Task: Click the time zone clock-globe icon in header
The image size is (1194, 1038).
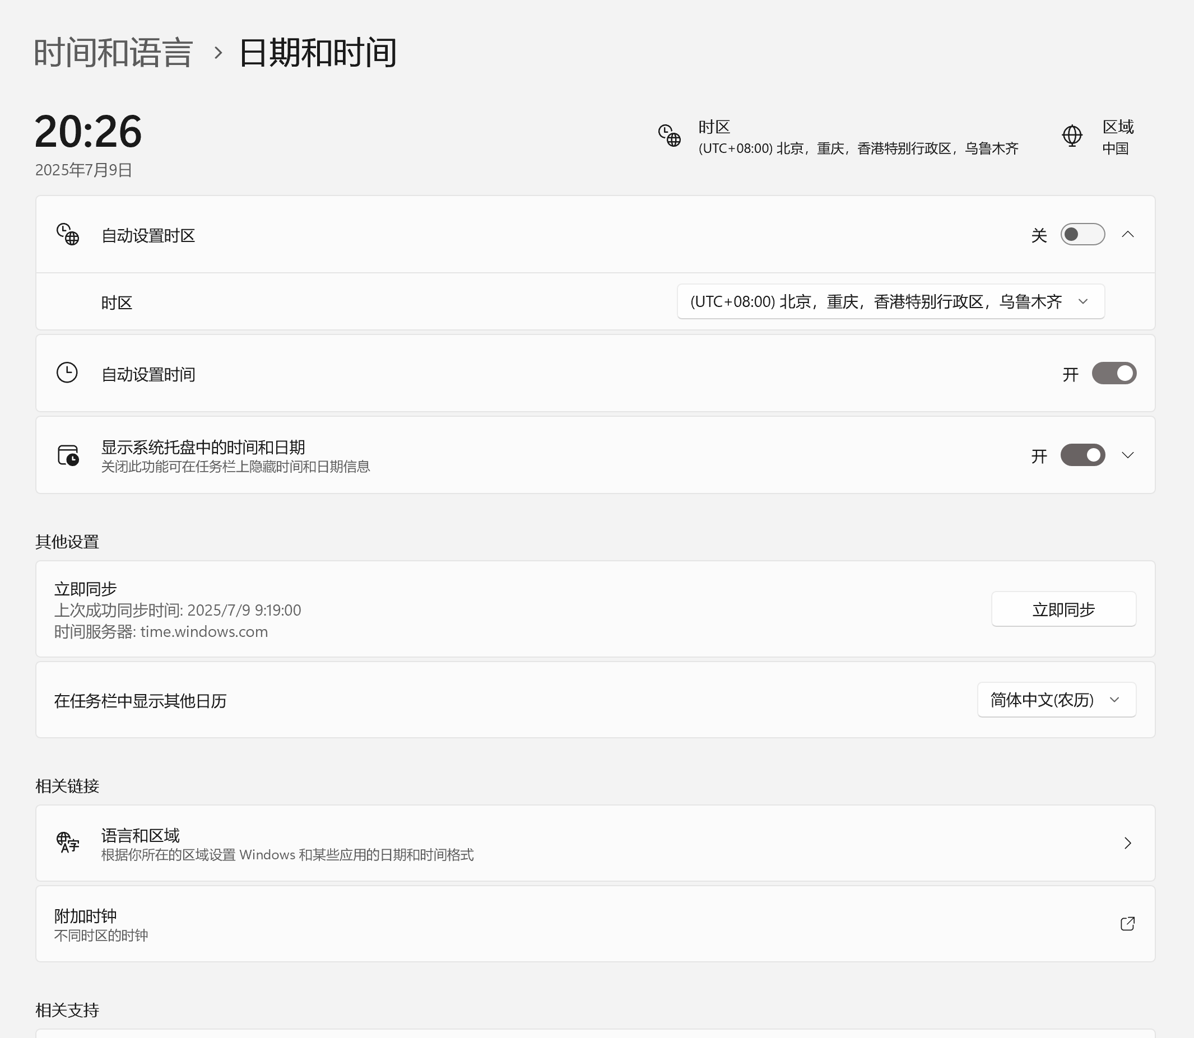Action: 669,136
